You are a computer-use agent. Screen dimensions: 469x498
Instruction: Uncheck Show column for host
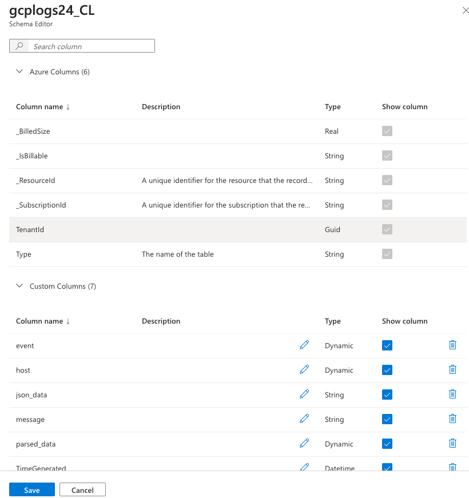click(x=387, y=370)
